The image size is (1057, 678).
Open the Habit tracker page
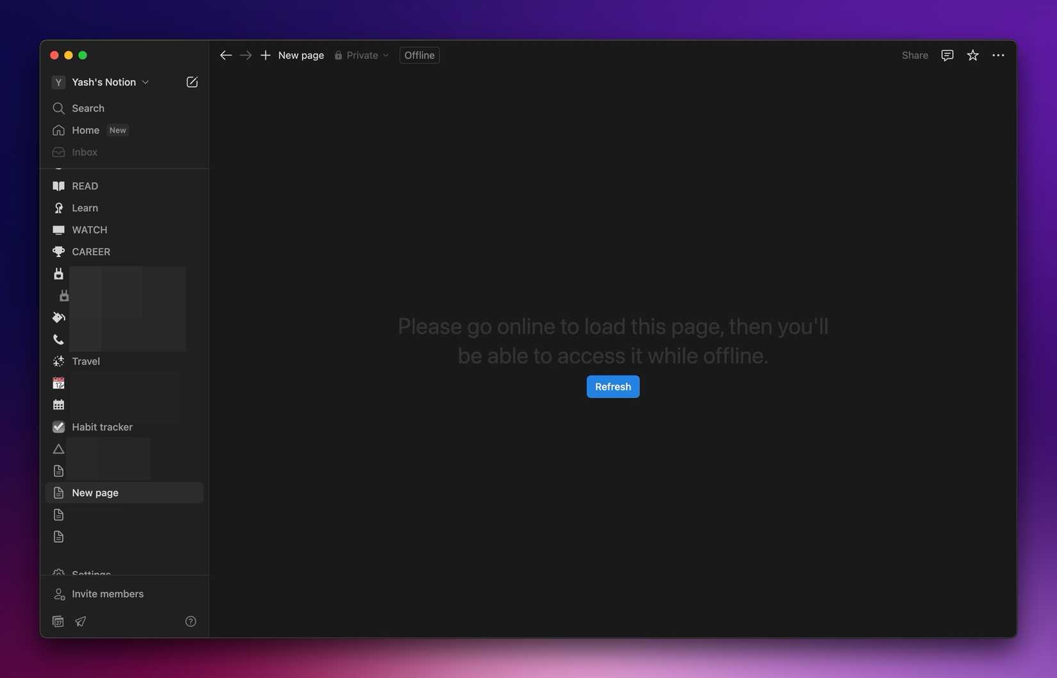click(124, 427)
